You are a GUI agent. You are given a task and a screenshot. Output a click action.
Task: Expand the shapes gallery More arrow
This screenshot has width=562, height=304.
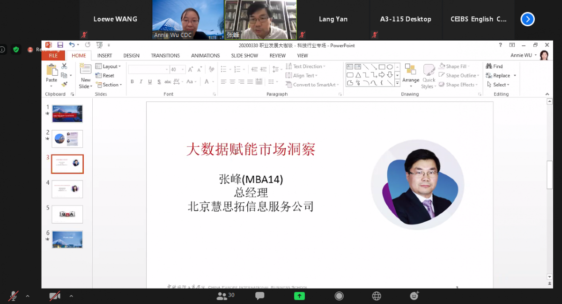[397, 83]
